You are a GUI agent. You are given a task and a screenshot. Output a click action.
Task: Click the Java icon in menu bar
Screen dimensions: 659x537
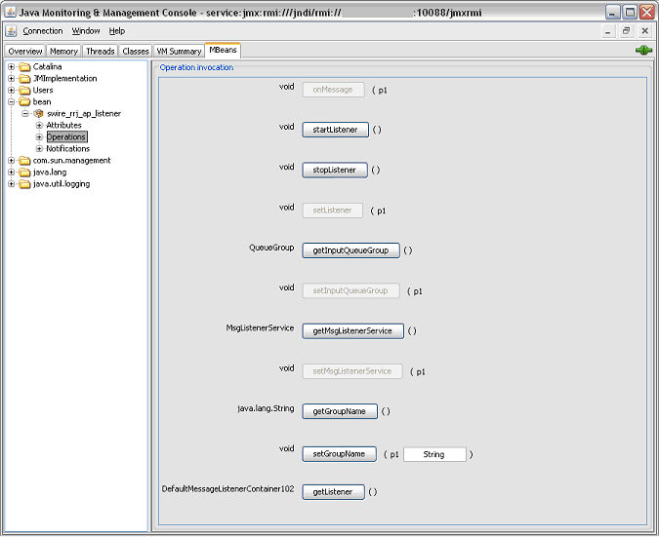pos(11,31)
